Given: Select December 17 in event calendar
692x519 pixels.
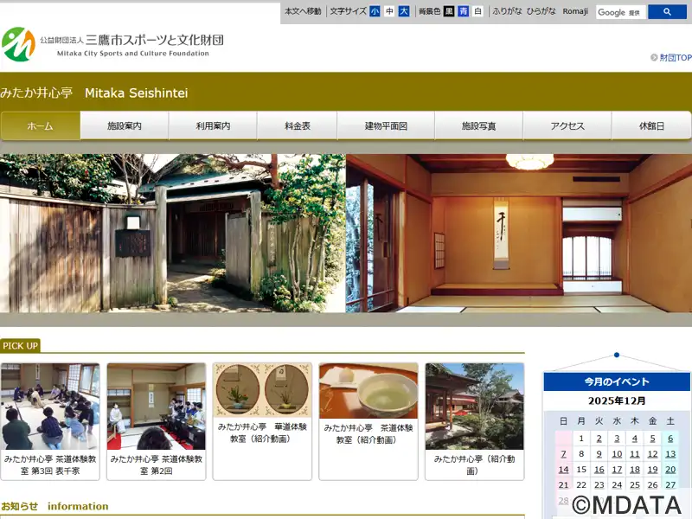Looking at the screenshot, I should pos(617,470).
